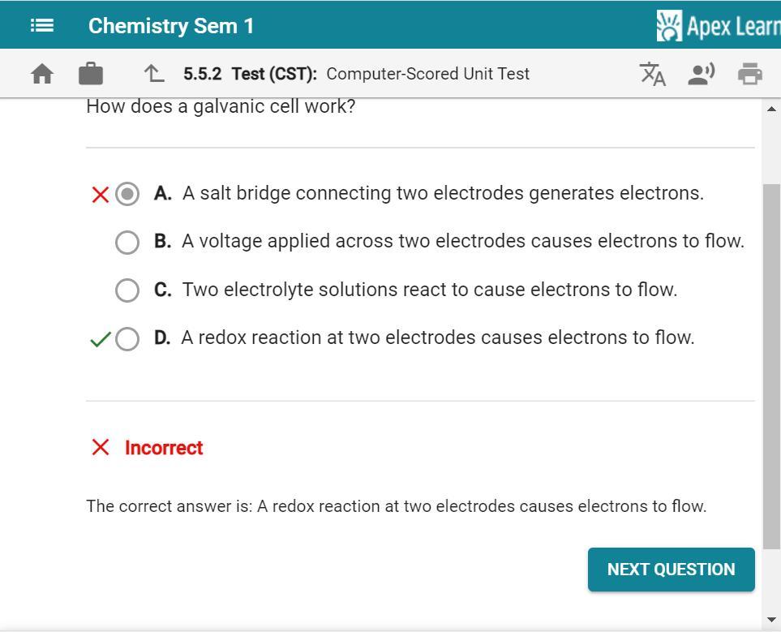Click the up-level navigation arrow icon
This screenshot has height=632, width=781.
pos(154,74)
